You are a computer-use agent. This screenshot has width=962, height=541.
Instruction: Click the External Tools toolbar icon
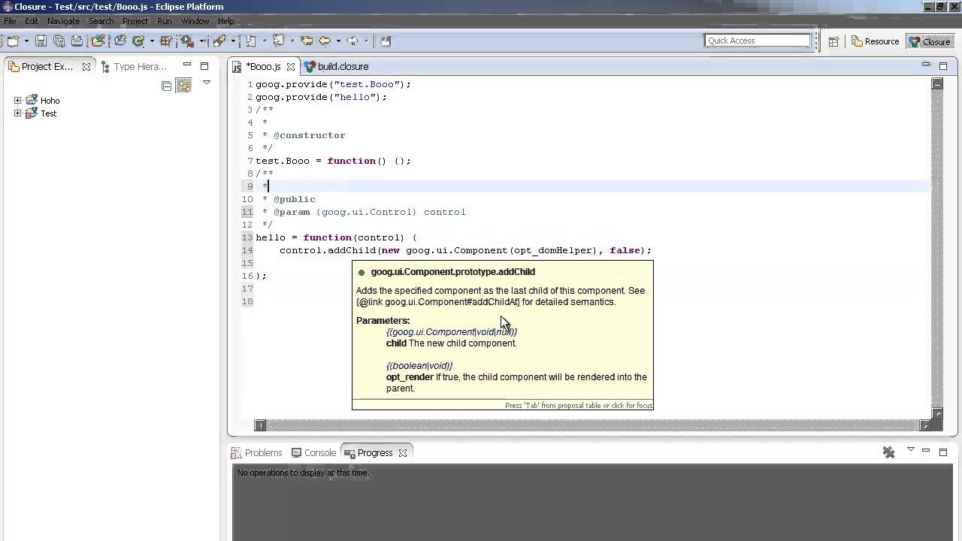[x=219, y=41]
